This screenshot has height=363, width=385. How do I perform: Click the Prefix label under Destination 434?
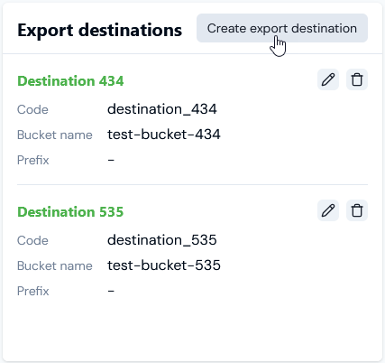click(32, 160)
